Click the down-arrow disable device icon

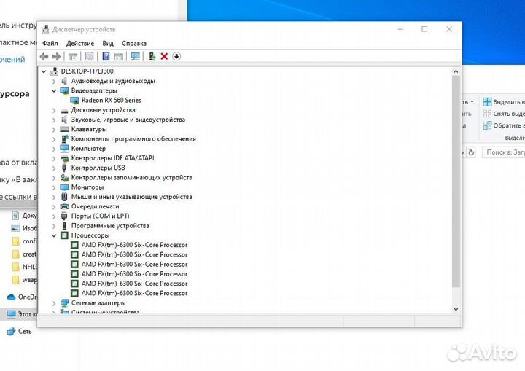point(176,56)
